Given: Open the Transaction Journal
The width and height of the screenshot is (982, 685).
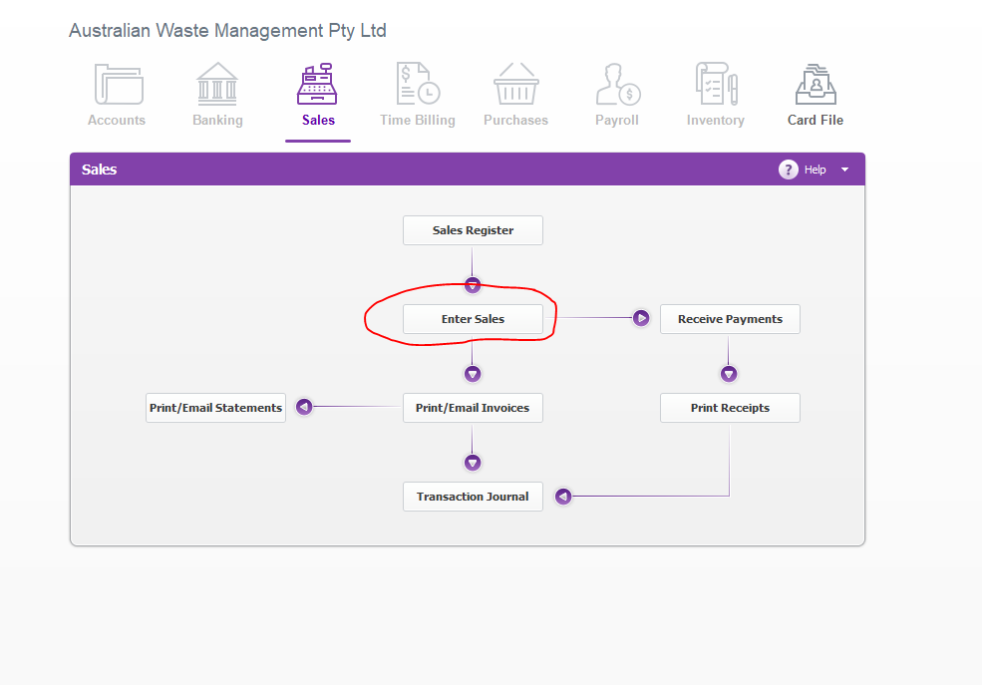Looking at the screenshot, I should tap(473, 497).
